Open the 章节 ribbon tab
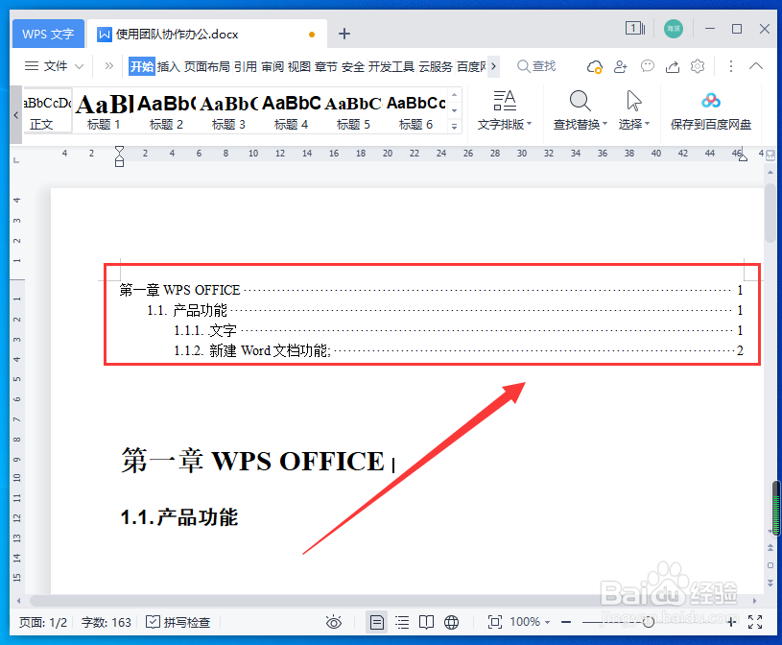 tap(326, 66)
